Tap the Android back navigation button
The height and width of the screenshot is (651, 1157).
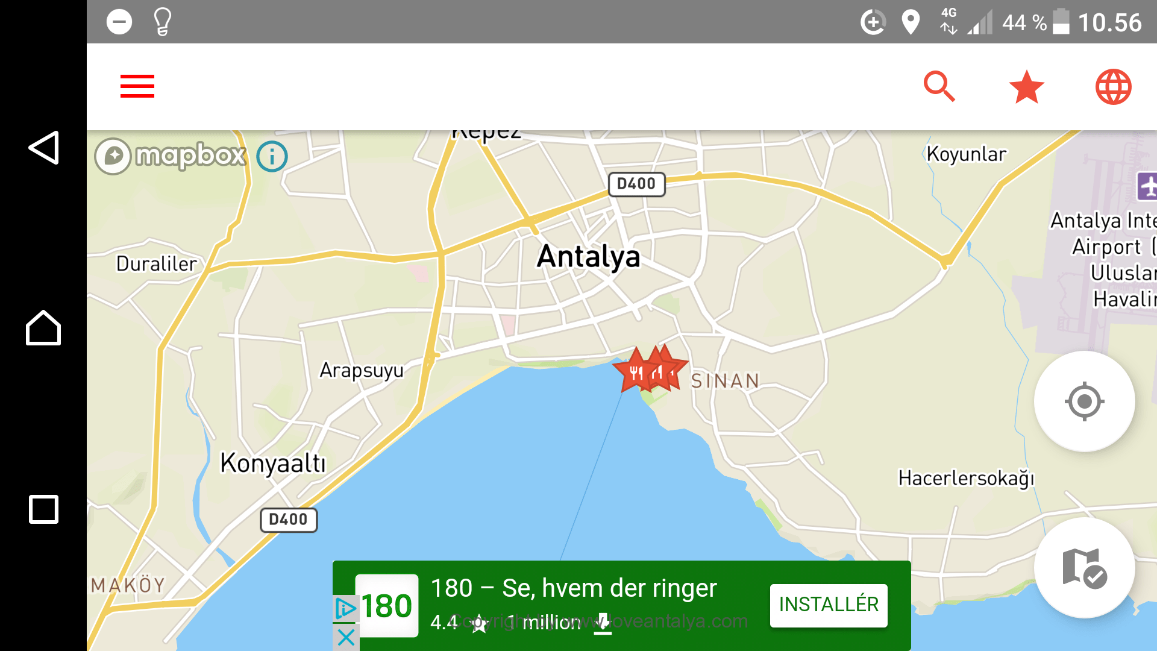tap(43, 148)
